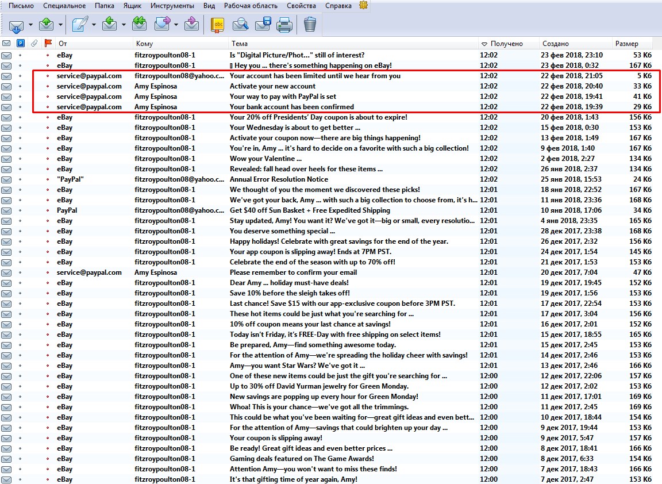Viewport: 662px width, 484px height.
Task: Sort messages by the От column header
Action: (x=94, y=44)
